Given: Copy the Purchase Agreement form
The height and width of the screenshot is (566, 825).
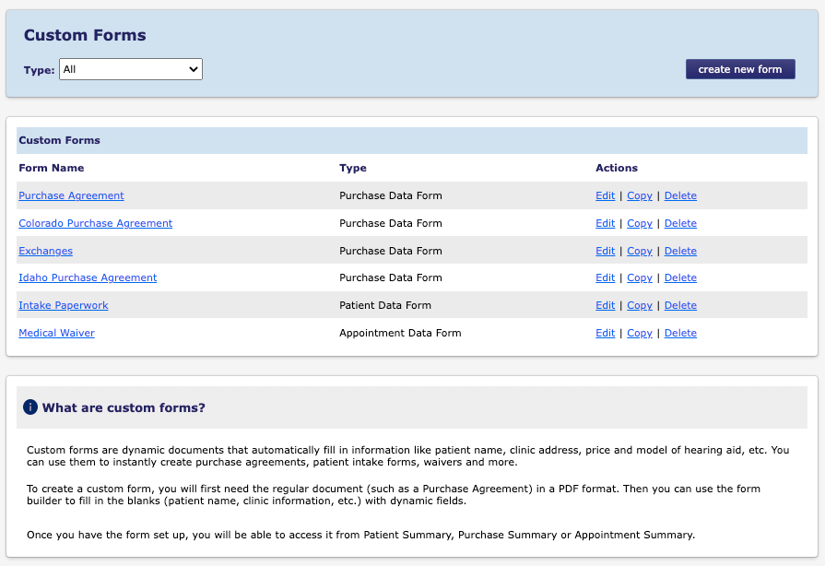Looking at the screenshot, I should click(640, 195).
